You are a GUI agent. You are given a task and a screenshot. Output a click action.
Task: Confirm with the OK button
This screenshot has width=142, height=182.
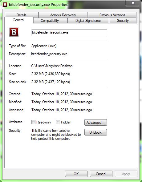76,174
